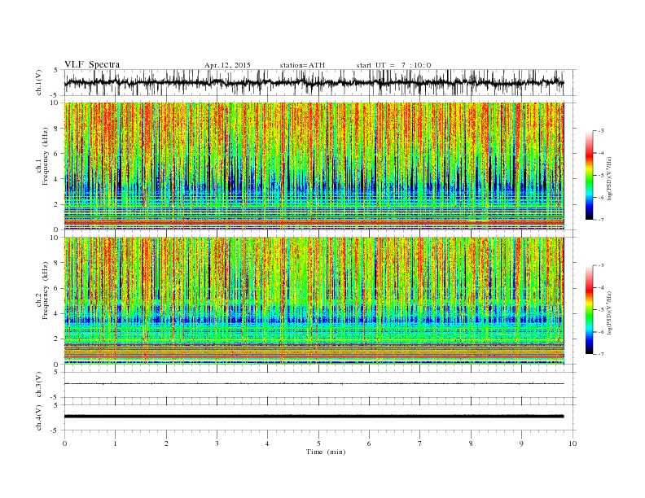This screenshot has width=645, height=498.
Task: Click the "ch.1(V)" waveform axis label
Action: pyautogui.click(x=39, y=82)
